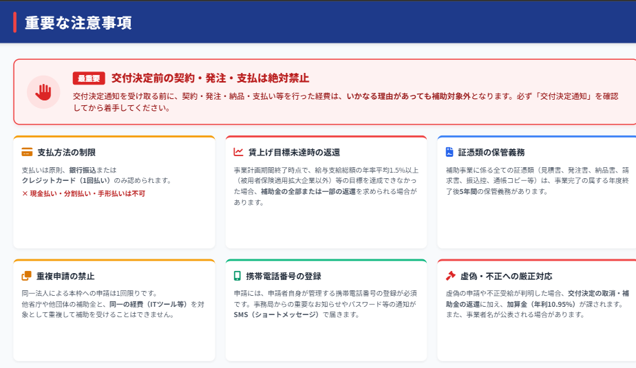Click the copy icon beside 重複申請の禁止

(27, 276)
